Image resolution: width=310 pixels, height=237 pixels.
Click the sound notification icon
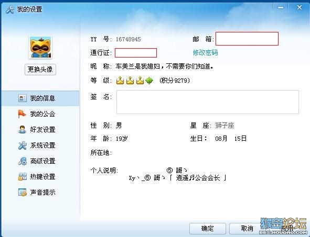click(23, 192)
